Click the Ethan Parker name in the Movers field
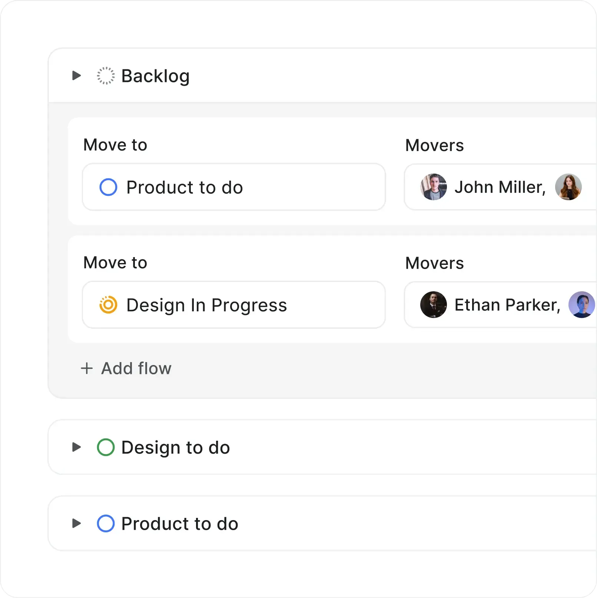The height and width of the screenshot is (598, 597). pos(507,305)
